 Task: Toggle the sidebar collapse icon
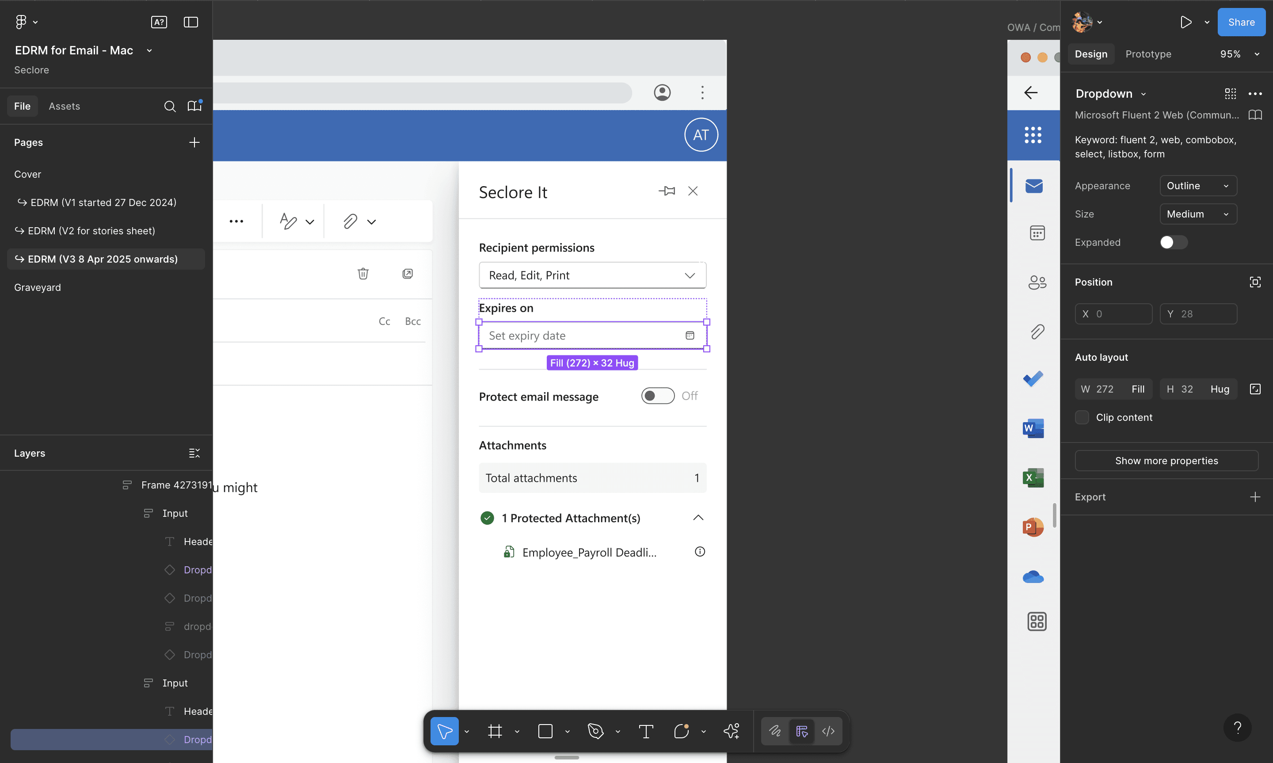coord(191,22)
